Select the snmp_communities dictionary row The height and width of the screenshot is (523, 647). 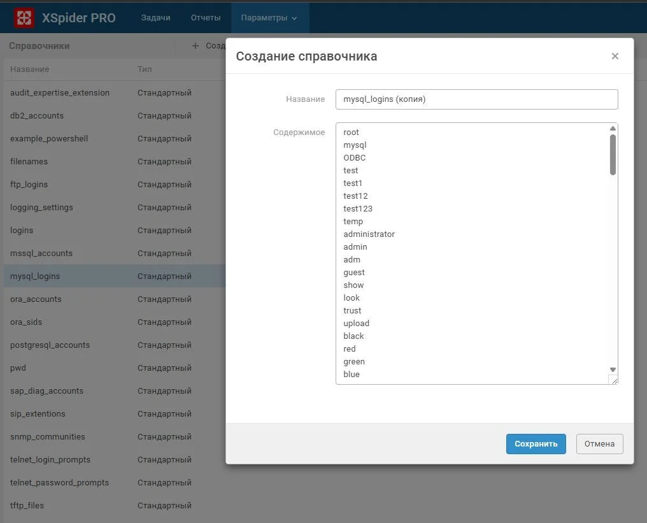coord(115,437)
